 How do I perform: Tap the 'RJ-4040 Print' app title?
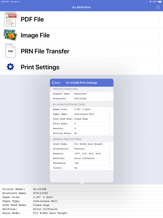coord(81,7)
